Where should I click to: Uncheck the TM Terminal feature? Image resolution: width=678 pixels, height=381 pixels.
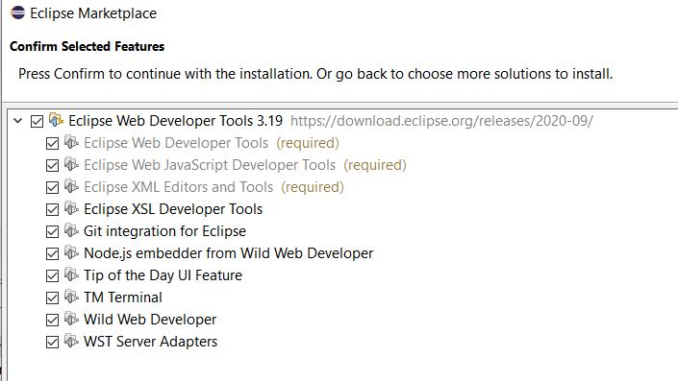[52, 298]
